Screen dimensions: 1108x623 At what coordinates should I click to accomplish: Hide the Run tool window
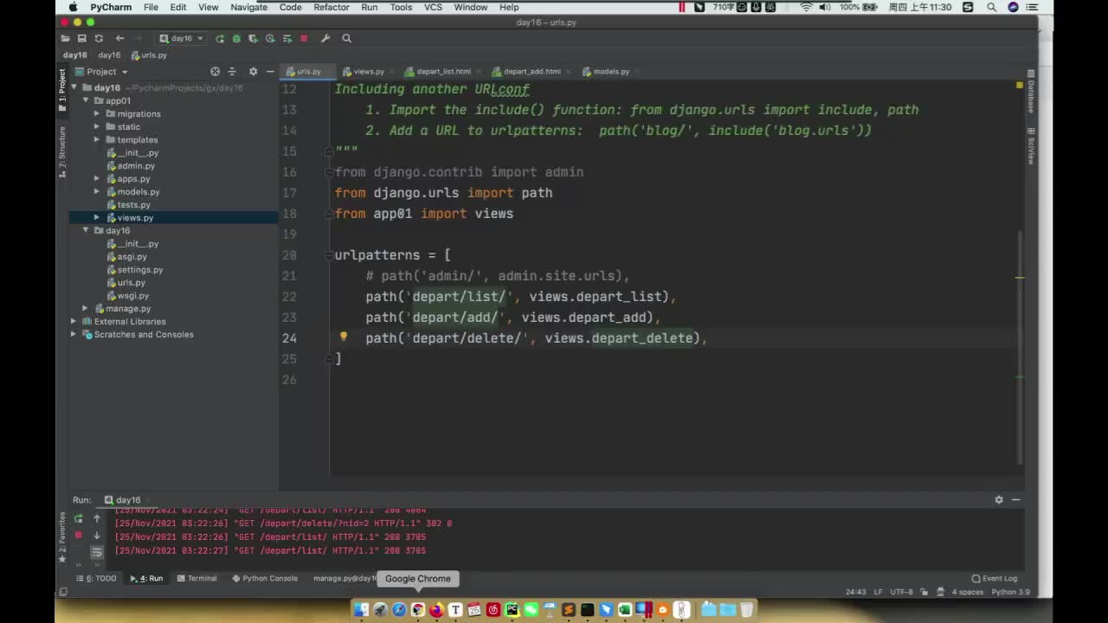coord(1016,499)
